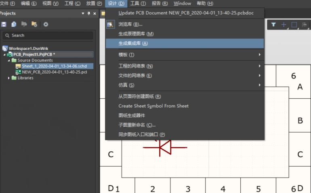Expand the 仿真 (S) submenu arrow
Viewport: 311px width, 193px height.
pos(259,85)
